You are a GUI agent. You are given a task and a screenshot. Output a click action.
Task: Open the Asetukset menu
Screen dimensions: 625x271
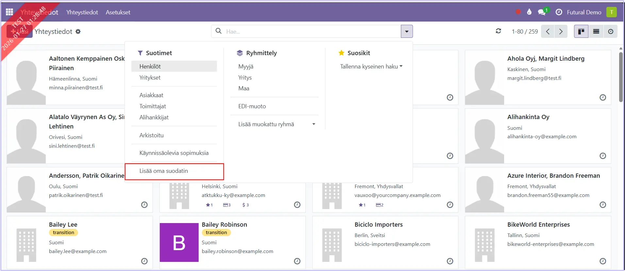[x=118, y=12]
